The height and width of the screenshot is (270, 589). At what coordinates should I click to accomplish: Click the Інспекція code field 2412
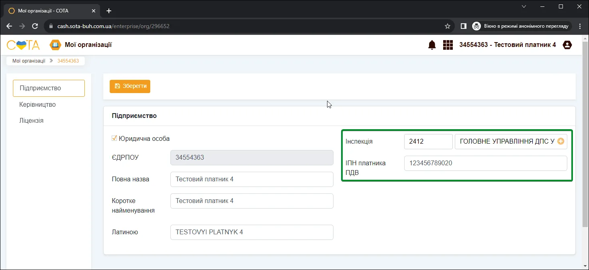pos(428,142)
